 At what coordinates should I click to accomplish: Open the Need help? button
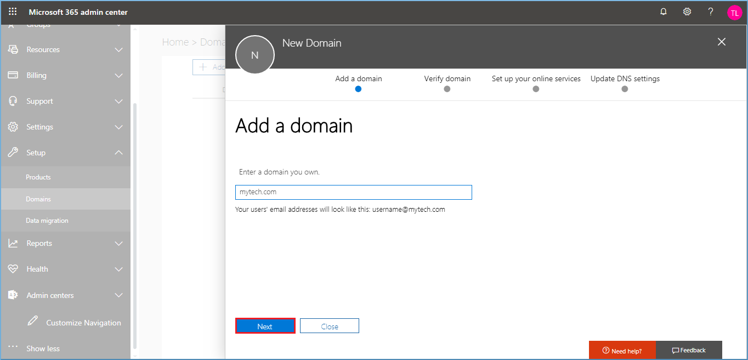pos(622,351)
